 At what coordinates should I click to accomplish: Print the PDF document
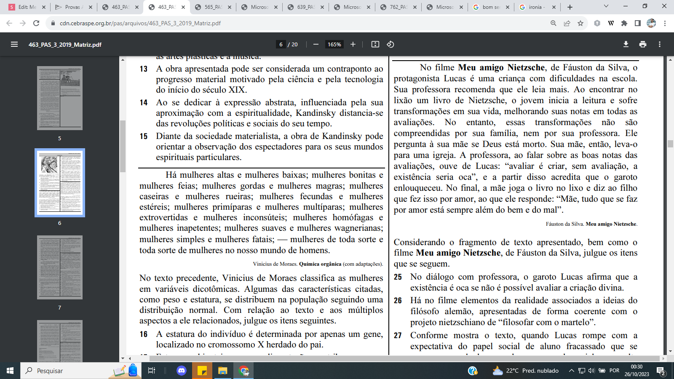pos(643,44)
